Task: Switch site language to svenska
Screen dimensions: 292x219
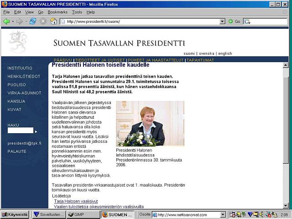Action: coord(206,53)
